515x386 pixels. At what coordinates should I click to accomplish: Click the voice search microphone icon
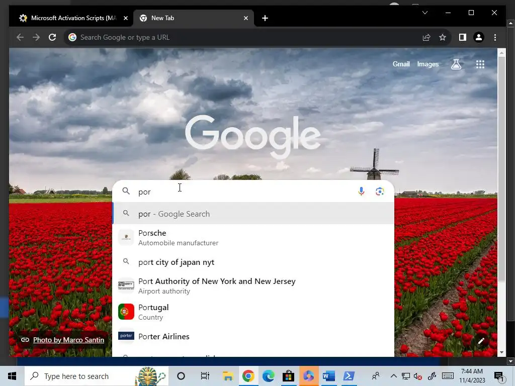pyautogui.click(x=361, y=191)
